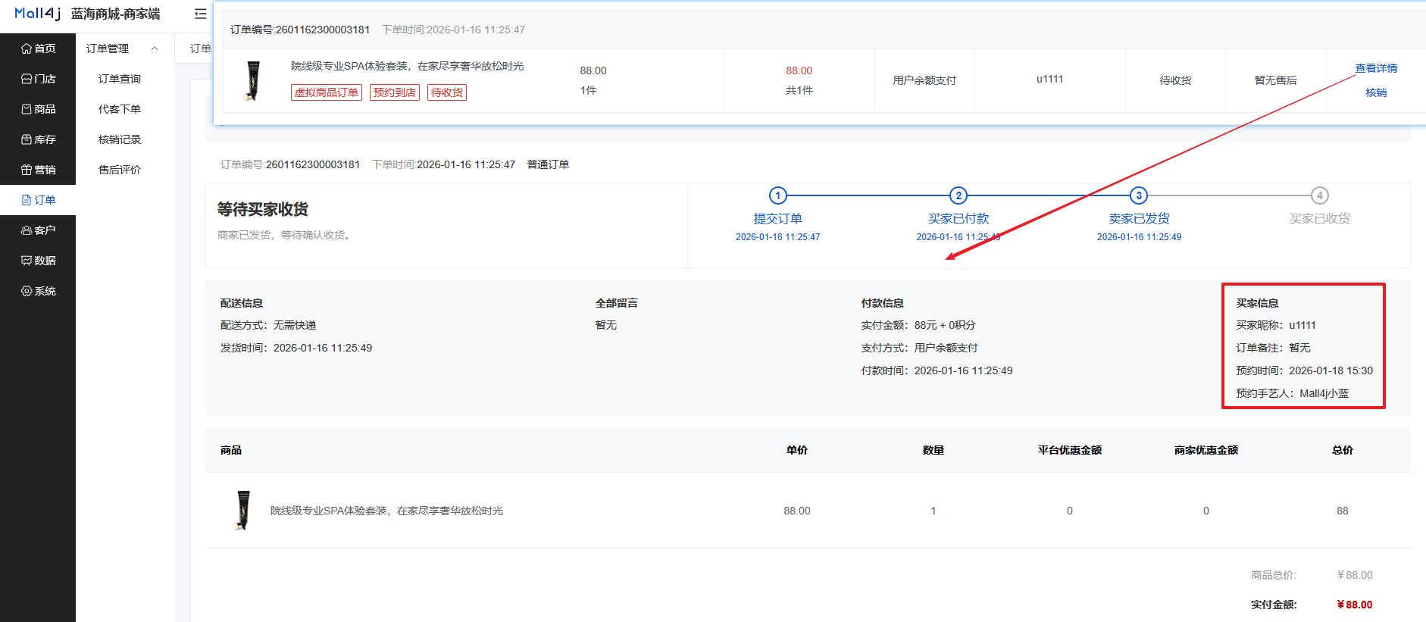This screenshot has height=622, width=1426.
Task: Click the 普通订单 label
Action: (548, 164)
